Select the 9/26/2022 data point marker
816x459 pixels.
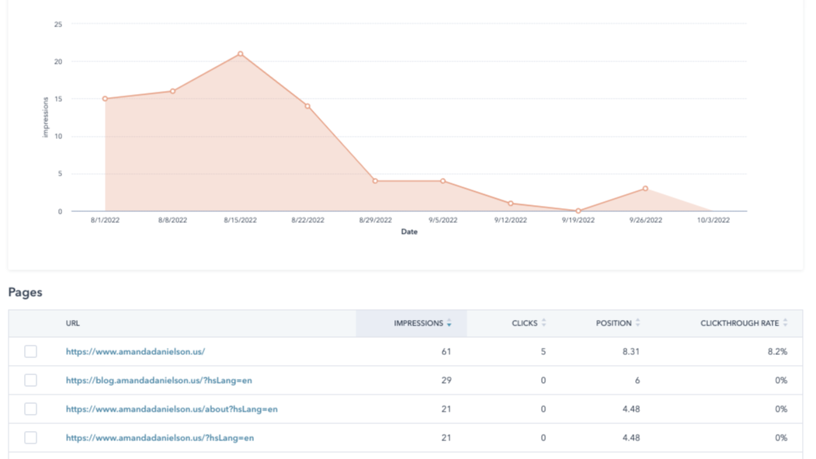[x=645, y=189]
